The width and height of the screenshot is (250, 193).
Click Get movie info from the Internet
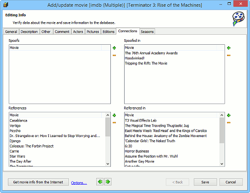click(x=38, y=182)
